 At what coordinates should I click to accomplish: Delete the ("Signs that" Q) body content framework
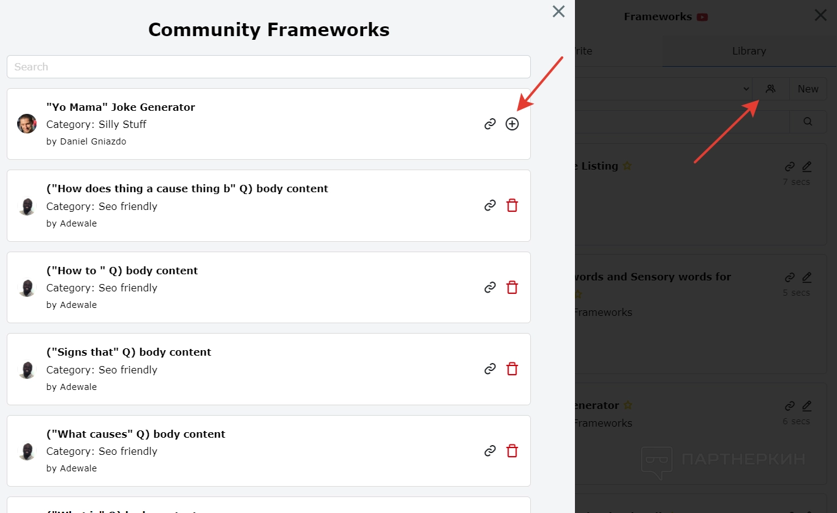pos(512,369)
